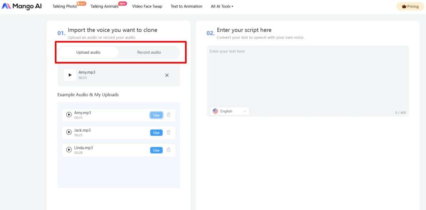Switch to Record audio mode
Viewport: 426px width, 210px height.
coord(149,52)
